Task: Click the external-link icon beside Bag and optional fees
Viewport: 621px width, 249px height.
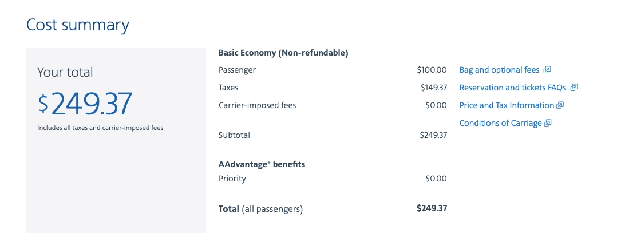Action: (x=547, y=70)
